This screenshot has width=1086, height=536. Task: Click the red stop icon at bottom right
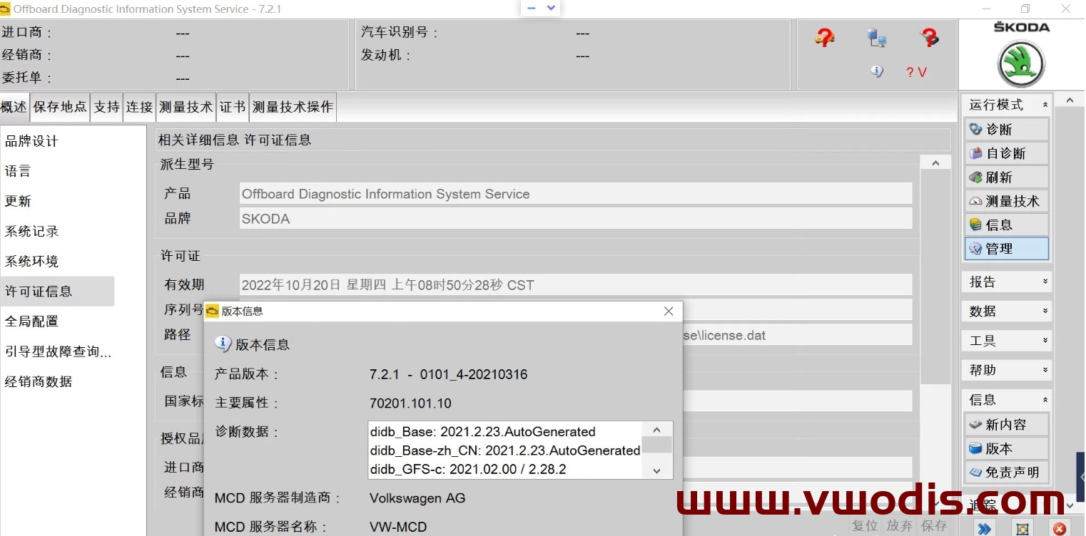click(x=1060, y=528)
